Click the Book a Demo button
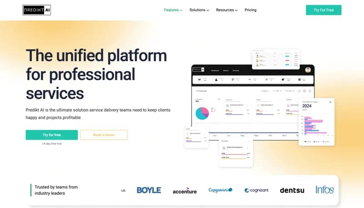This screenshot has height=208, width=364. click(104, 135)
